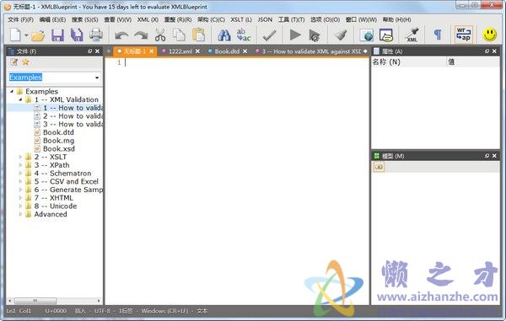Open the 文件 (F)(F) menu
Image resolution: width=506 pixels, height=321 pixels.
[x=20, y=19]
